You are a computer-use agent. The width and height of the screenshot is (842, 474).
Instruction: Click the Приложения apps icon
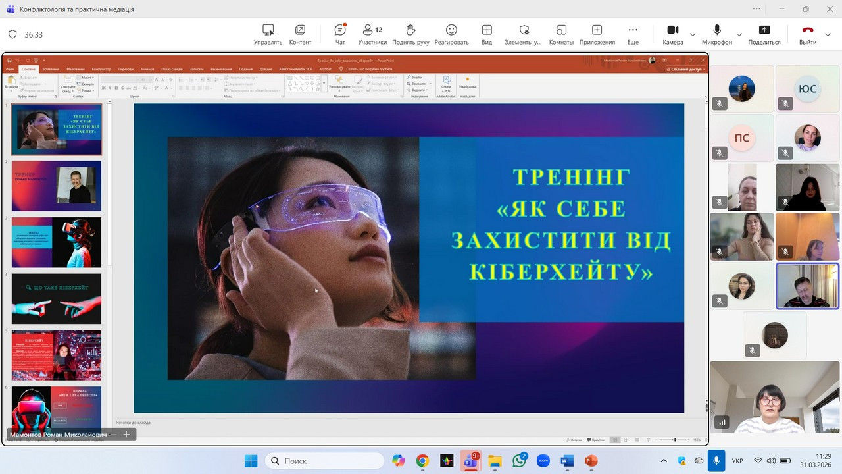[597, 34]
